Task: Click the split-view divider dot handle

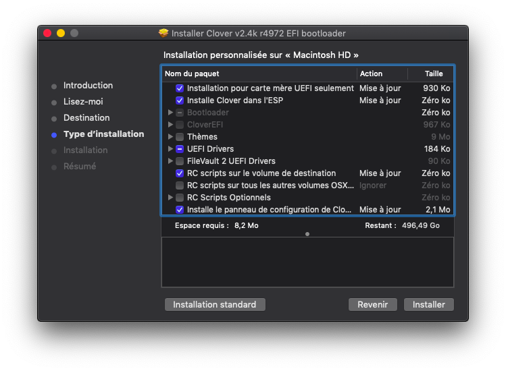Action: click(x=307, y=234)
